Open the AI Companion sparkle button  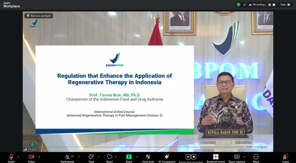point(167,158)
